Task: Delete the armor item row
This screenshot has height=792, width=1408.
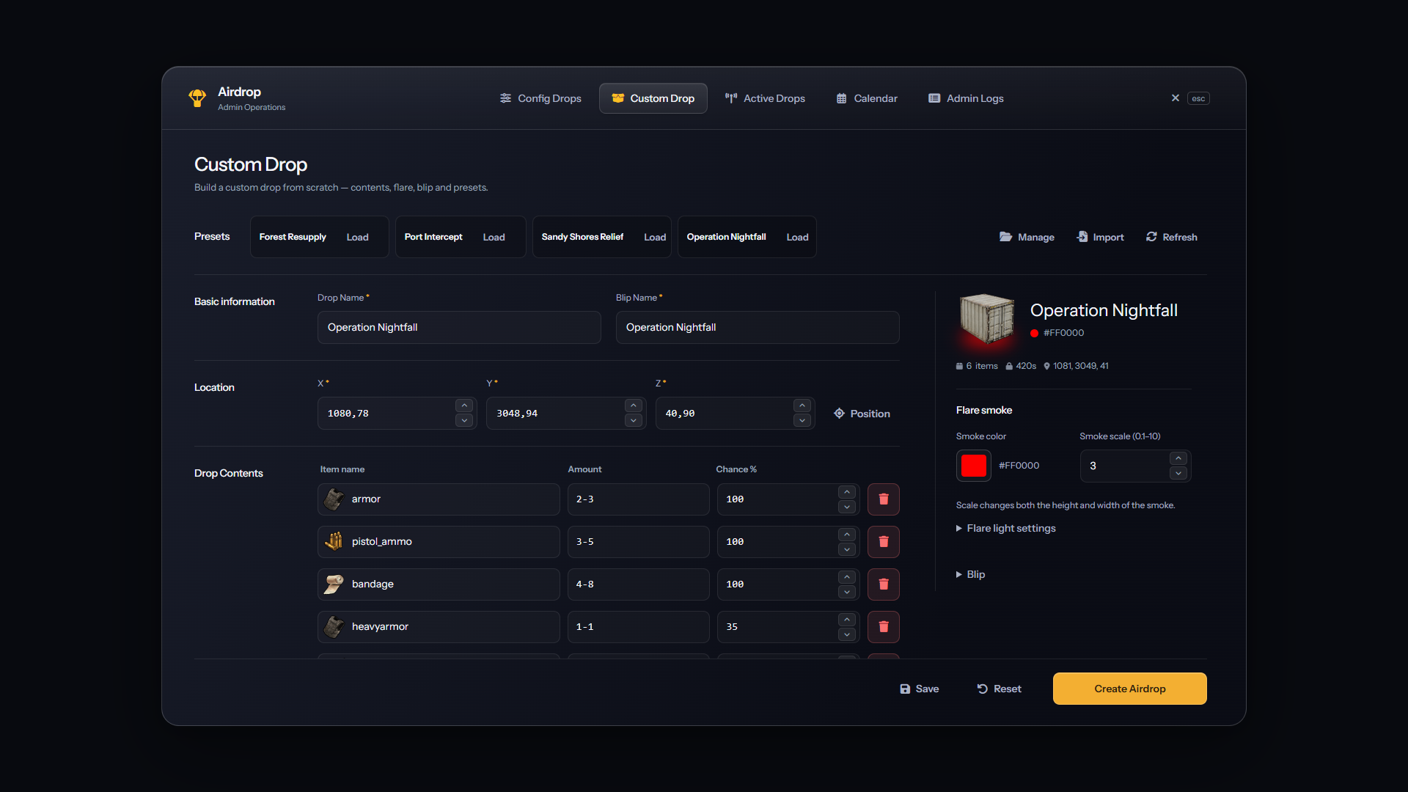Action: pos(883,499)
